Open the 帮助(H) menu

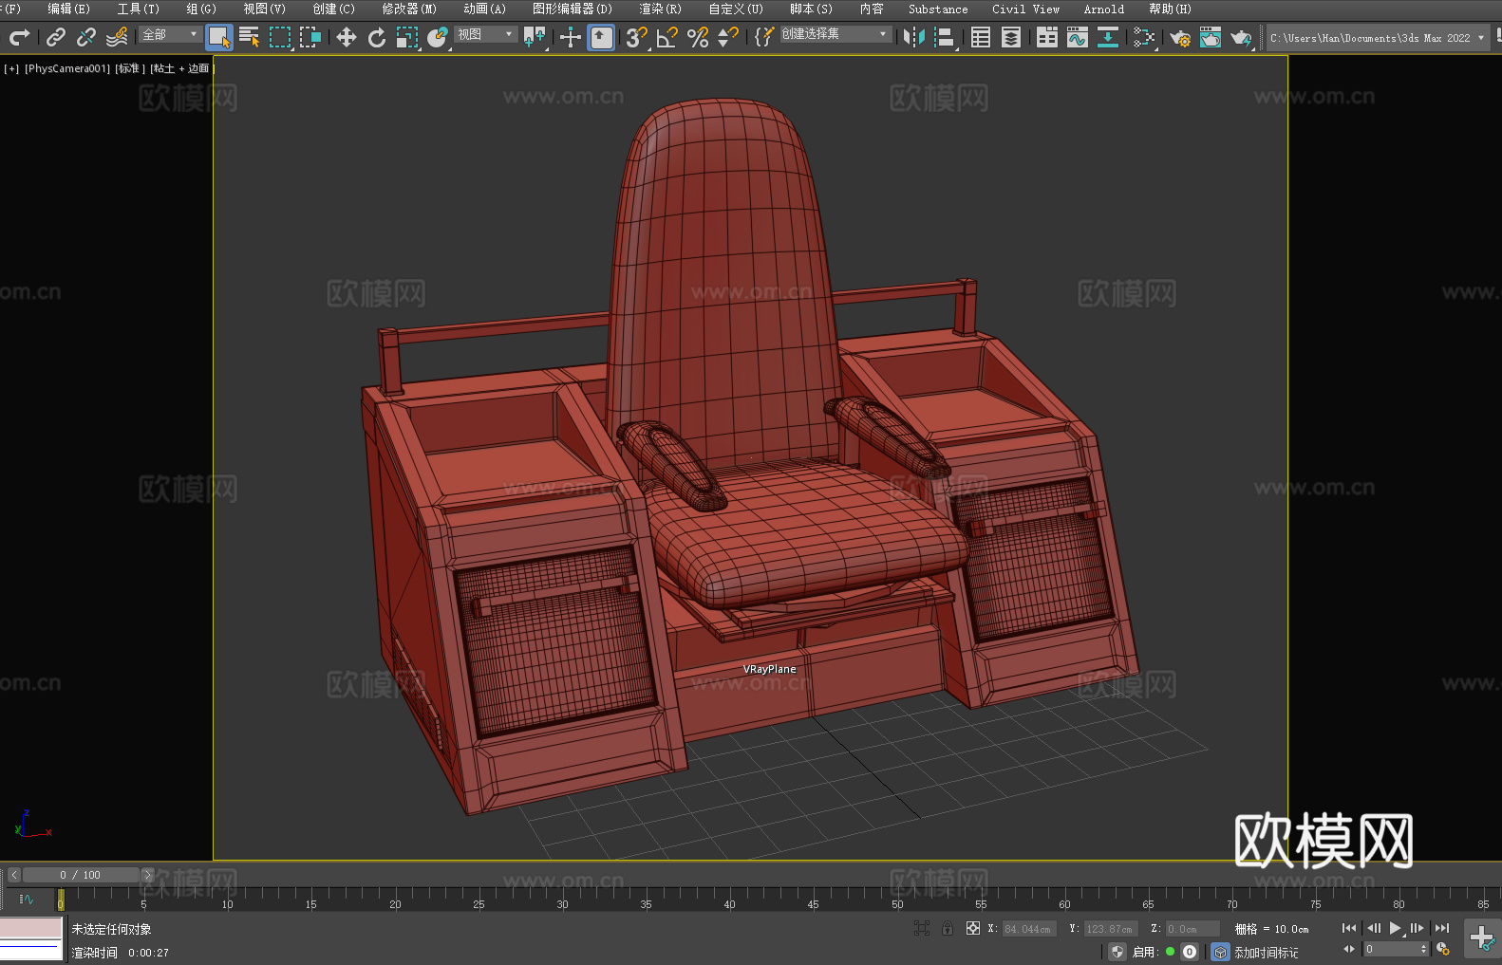[1170, 9]
